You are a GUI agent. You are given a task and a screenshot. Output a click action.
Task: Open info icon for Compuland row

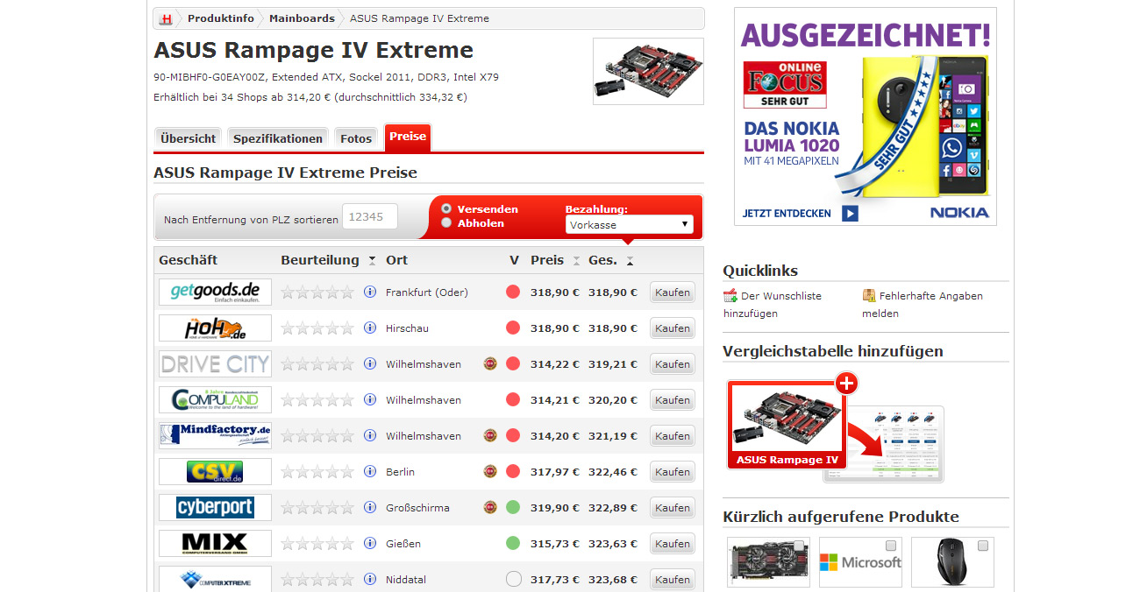[370, 399]
